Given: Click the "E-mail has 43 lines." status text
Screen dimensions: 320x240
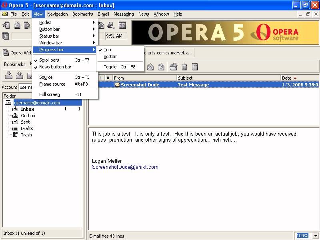Looking at the screenshot, I should (107, 236).
